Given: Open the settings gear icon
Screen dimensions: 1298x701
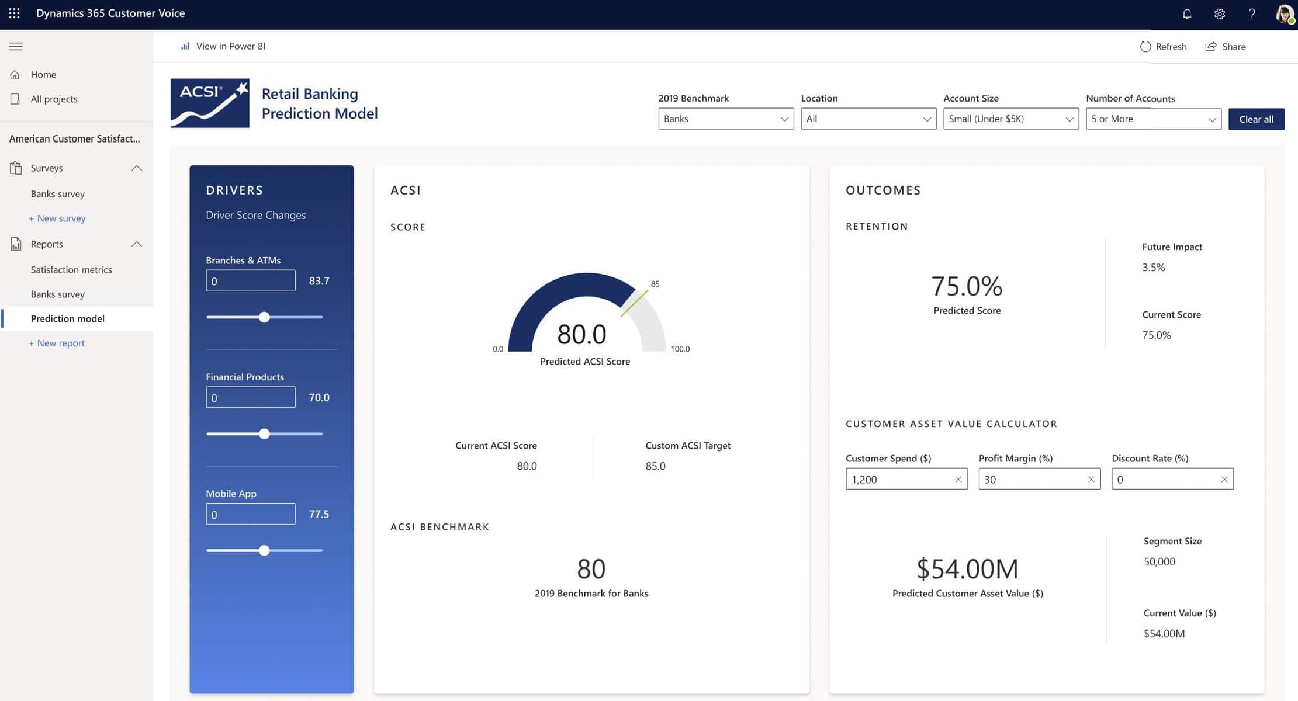Looking at the screenshot, I should point(1219,13).
